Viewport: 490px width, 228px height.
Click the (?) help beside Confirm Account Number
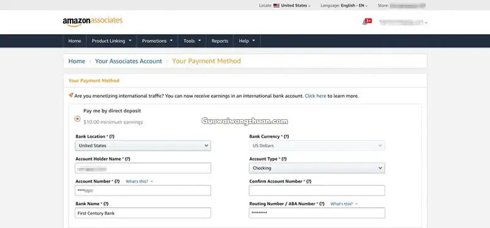click(309, 182)
